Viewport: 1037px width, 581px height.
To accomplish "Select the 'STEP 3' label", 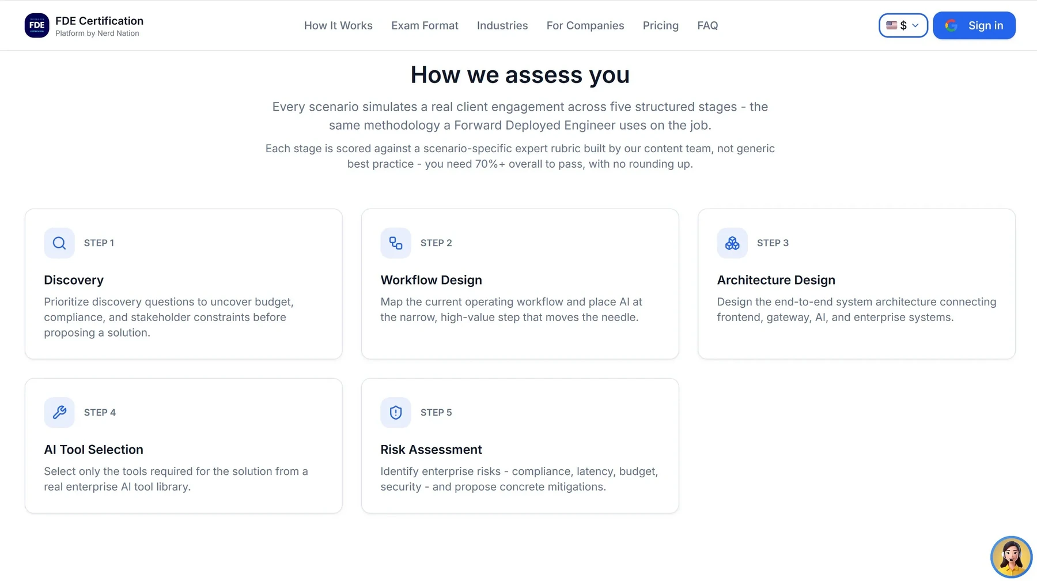I will 773,243.
